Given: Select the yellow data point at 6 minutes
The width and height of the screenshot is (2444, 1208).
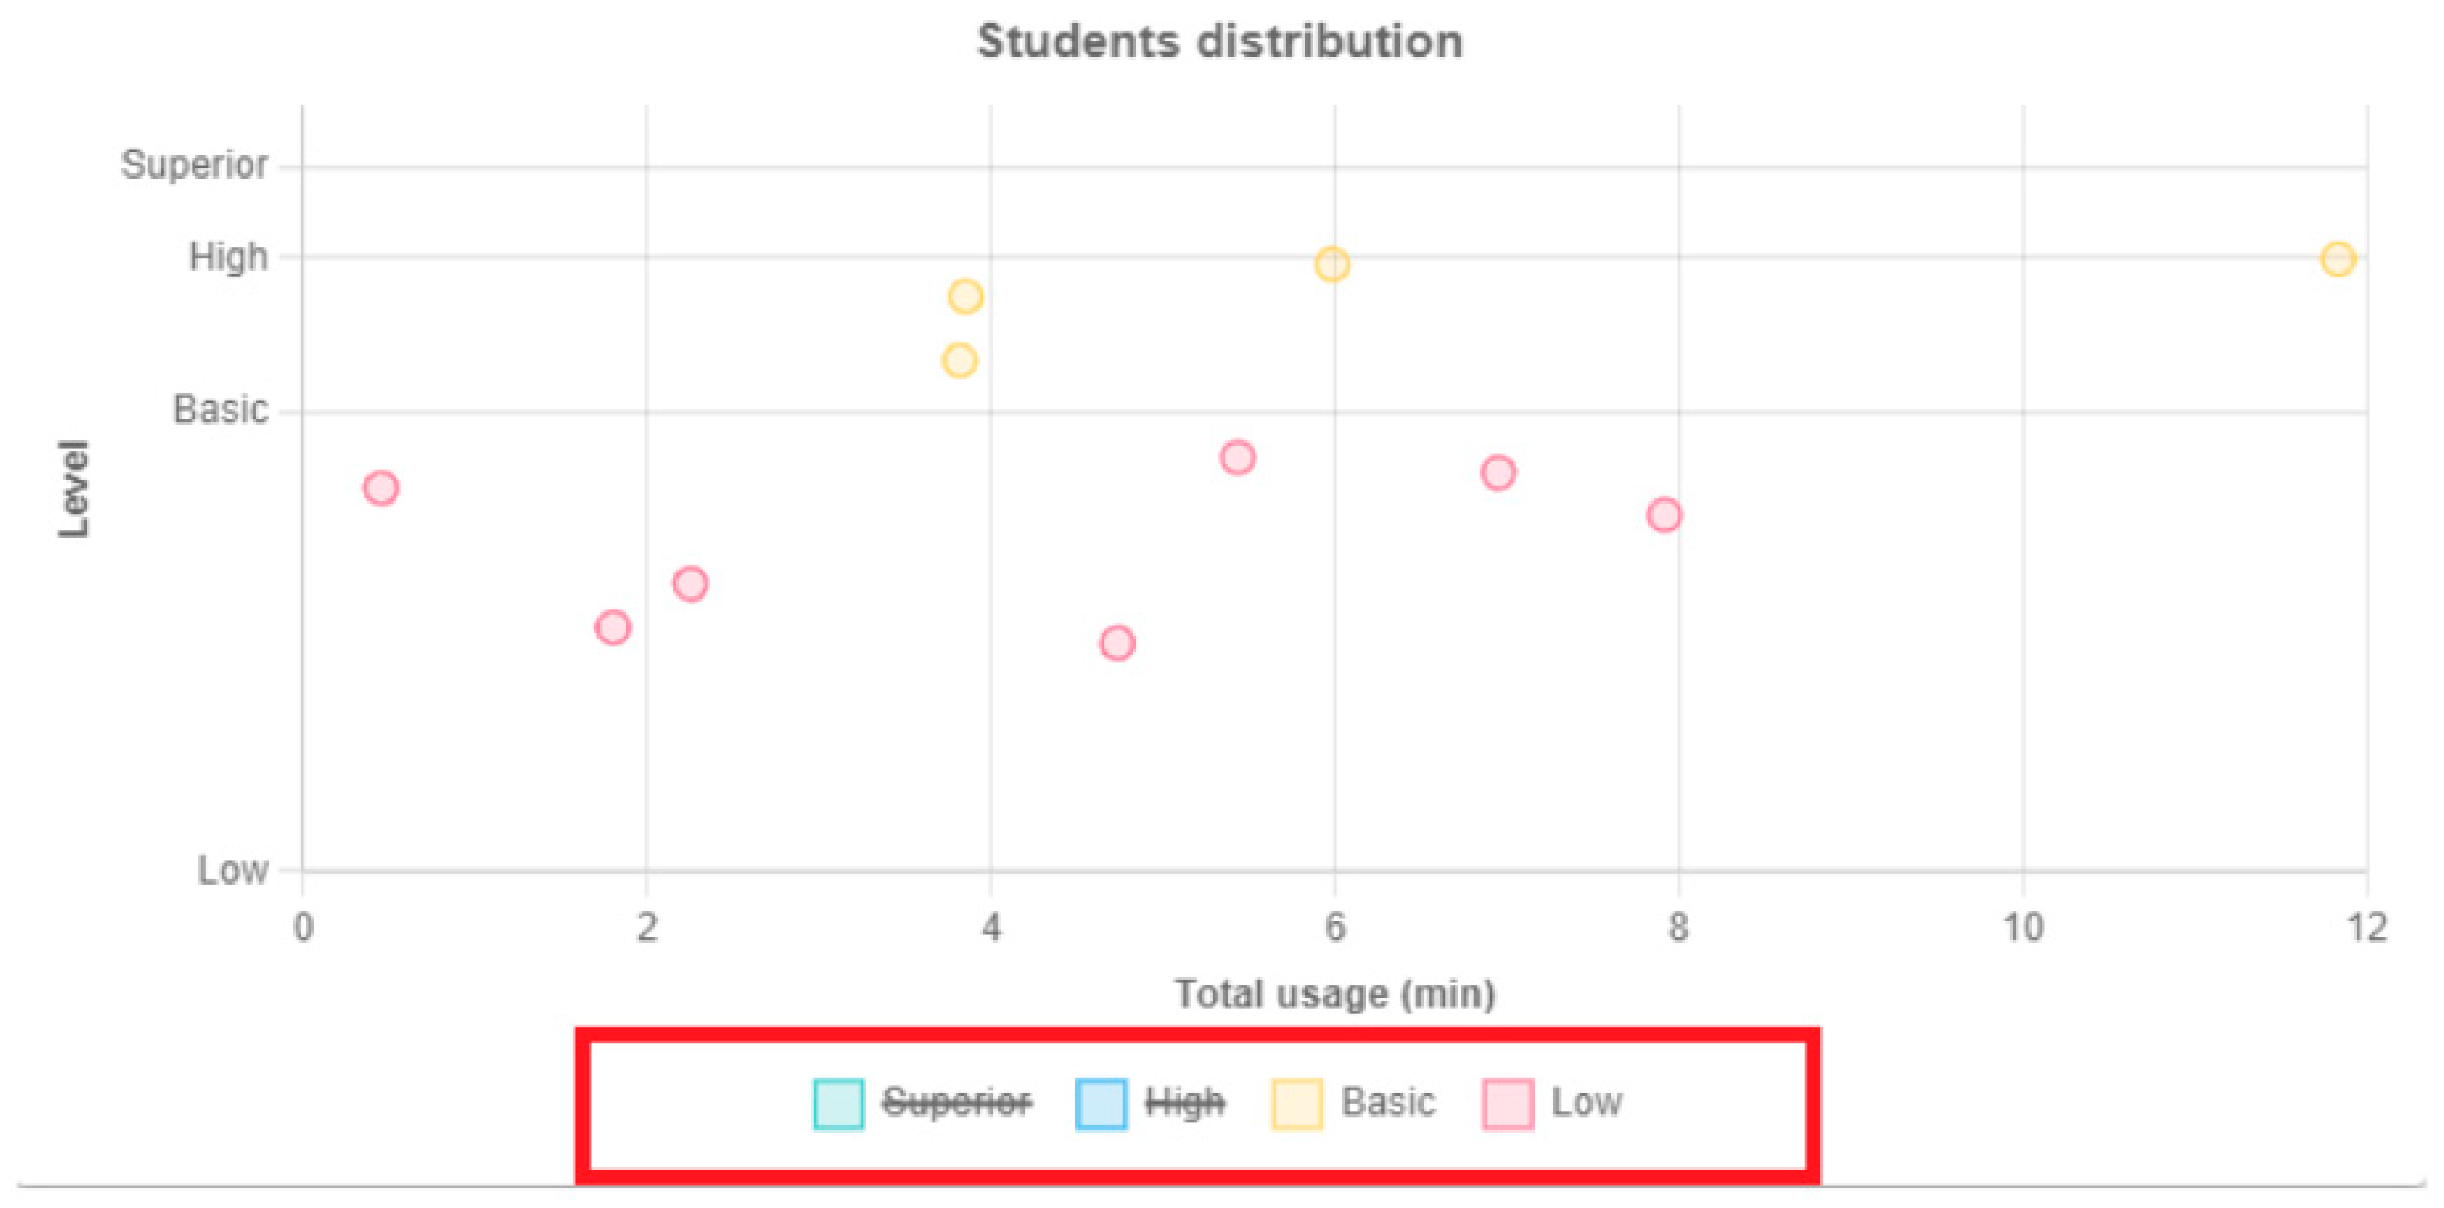Looking at the screenshot, I should click(1332, 264).
